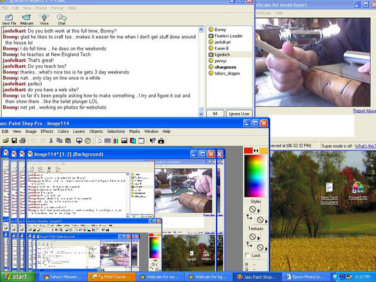Toggle the Color Palette striped toolbar button
The height and width of the screenshot is (282, 376).
coord(116,141)
